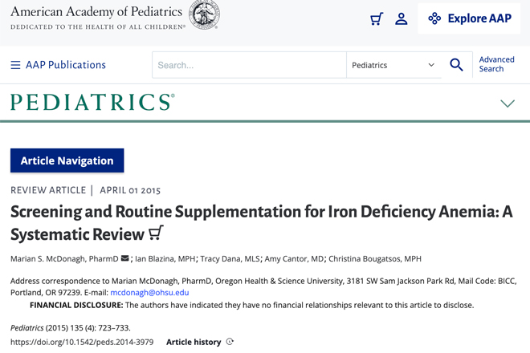
Task: Click the envelope icon next to Marian S. McDonagh
Action: tap(124, 258)
